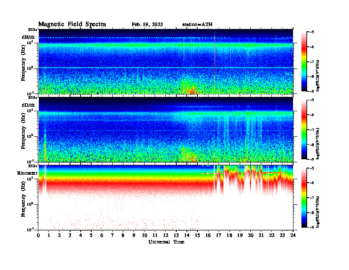Image resolution: width=349 pixels, height=270 pixels.
Task: Click hour "20" on the time axis
Action: [250, 236]
